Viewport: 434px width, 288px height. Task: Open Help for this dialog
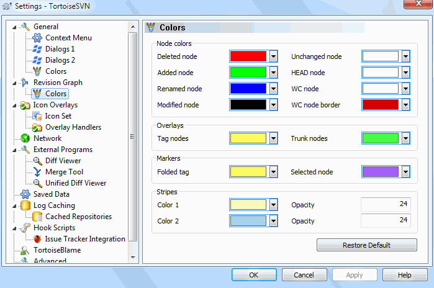coord(405,275)
